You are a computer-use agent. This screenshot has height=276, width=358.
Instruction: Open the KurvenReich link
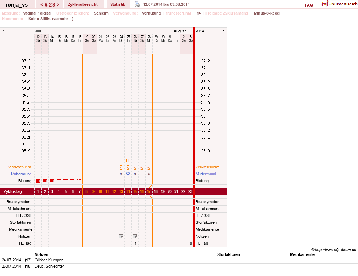click(x=344, y=4)
